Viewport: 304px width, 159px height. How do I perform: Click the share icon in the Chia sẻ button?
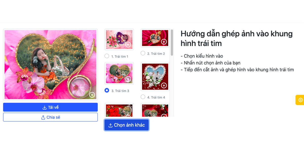(x=43, y=117)
